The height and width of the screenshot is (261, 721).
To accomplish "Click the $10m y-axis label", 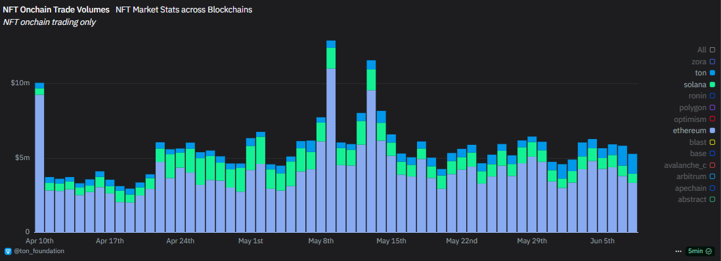I will [x=21, y=84].
